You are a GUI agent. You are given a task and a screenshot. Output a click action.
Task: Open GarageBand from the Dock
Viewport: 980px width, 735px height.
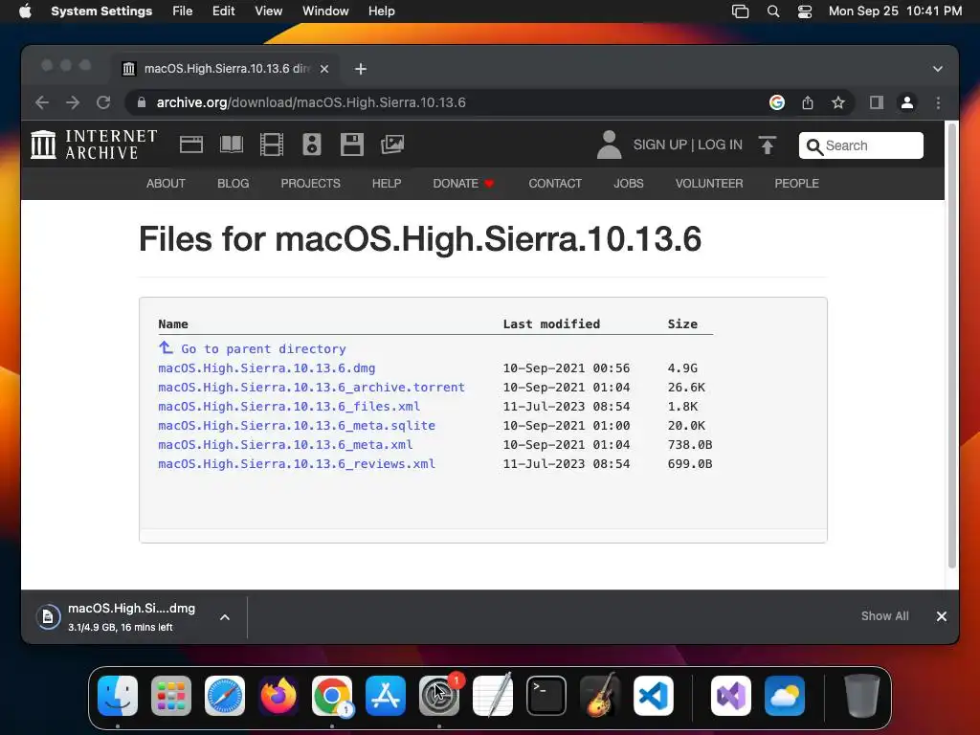[x=600, y=696]
